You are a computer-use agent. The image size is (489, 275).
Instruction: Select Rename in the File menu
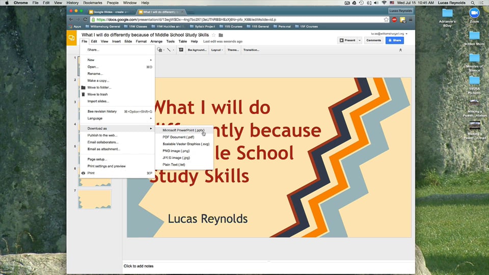click(117, 73)
